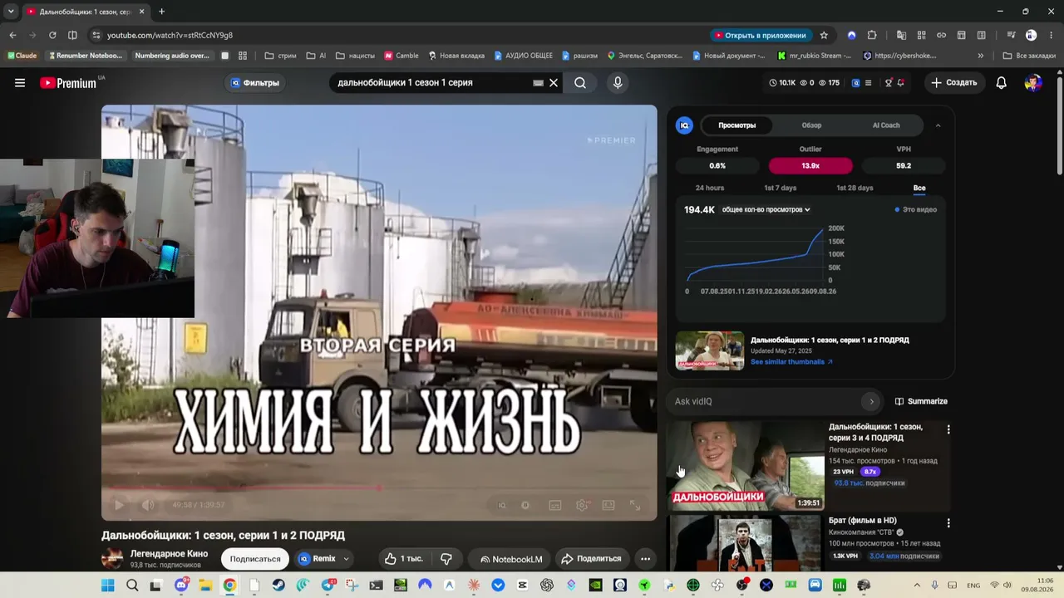Open Steam from the taskbar
The height and width of the screenshot is (598, 1064).
click(x=278, y=586)
